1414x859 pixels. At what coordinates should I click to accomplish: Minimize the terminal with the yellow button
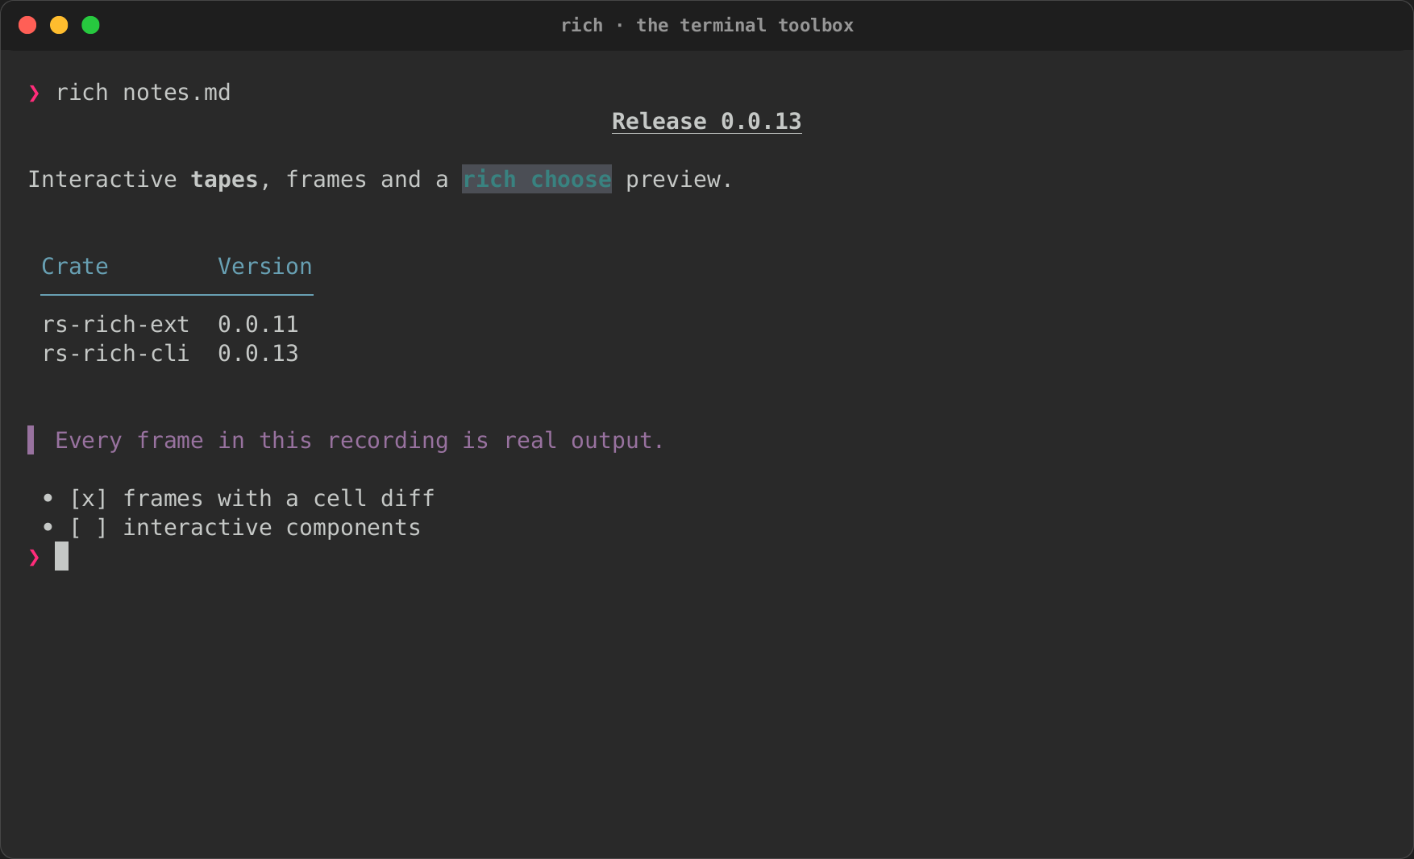59,25
